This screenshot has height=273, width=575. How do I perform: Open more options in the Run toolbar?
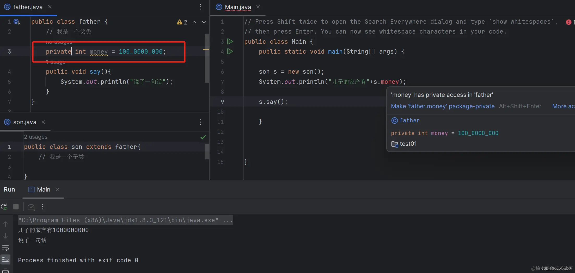(43, 207)
